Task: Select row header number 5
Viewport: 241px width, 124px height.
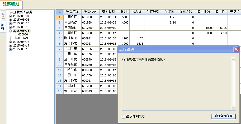Action: point(60,38)
